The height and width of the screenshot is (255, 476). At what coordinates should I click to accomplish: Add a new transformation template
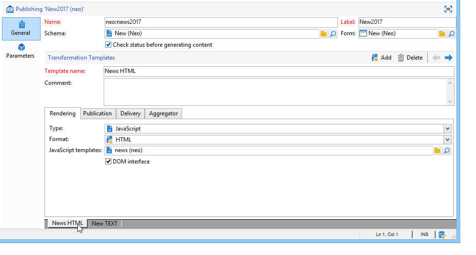(381, 58)
